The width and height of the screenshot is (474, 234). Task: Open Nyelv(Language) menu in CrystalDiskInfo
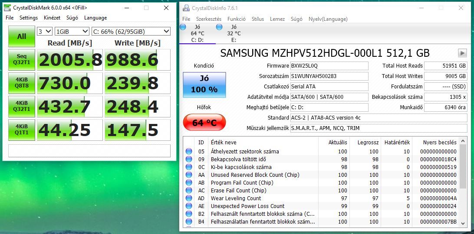pyautogui.click(x=328, y=19)
